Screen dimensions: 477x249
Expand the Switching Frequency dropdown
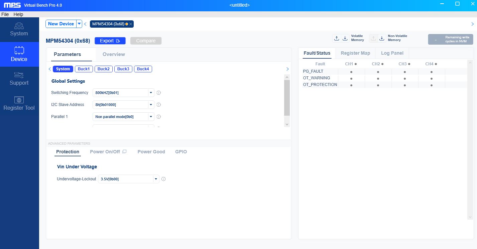pos(151,93)
